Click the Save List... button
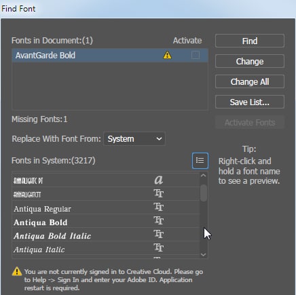The image size is (296, 295). coord(250,102)
